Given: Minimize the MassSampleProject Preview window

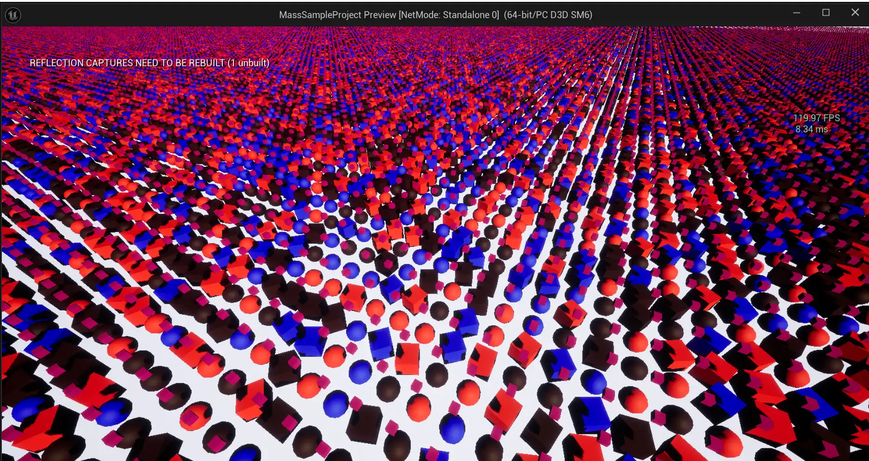Looking at the screenshot, I should [796, 13].
